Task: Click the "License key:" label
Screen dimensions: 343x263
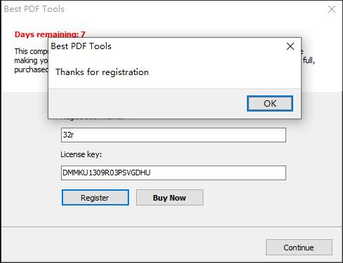Action: [81, 154]
